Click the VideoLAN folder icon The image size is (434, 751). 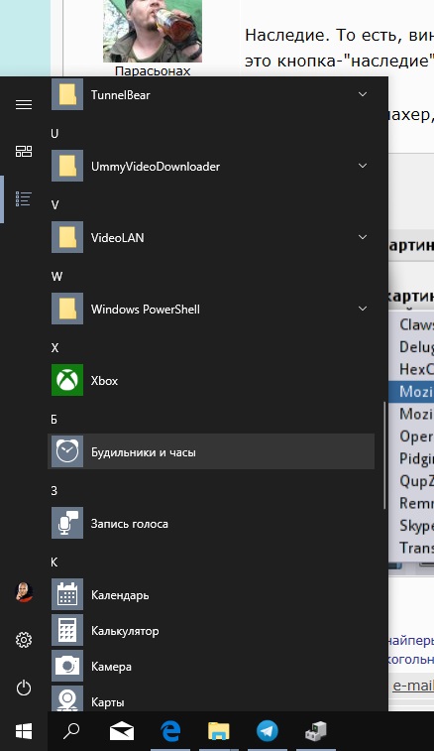[x=67, y=237]
